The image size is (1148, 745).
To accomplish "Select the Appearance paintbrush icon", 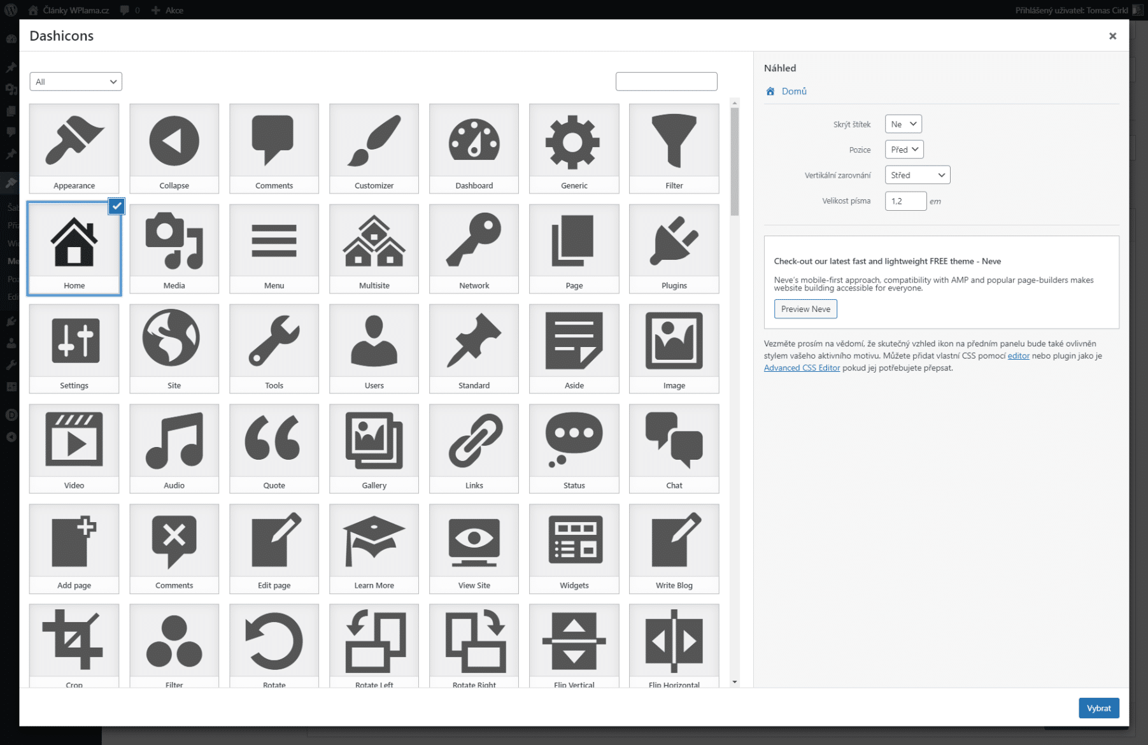I will click(x=74, y=148).
